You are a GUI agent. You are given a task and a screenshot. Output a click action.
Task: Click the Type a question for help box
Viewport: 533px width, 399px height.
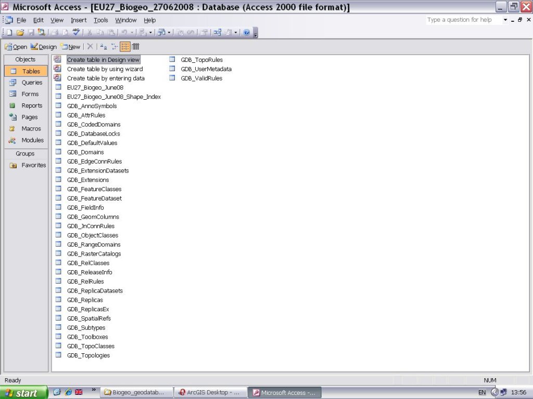point(464,20)
